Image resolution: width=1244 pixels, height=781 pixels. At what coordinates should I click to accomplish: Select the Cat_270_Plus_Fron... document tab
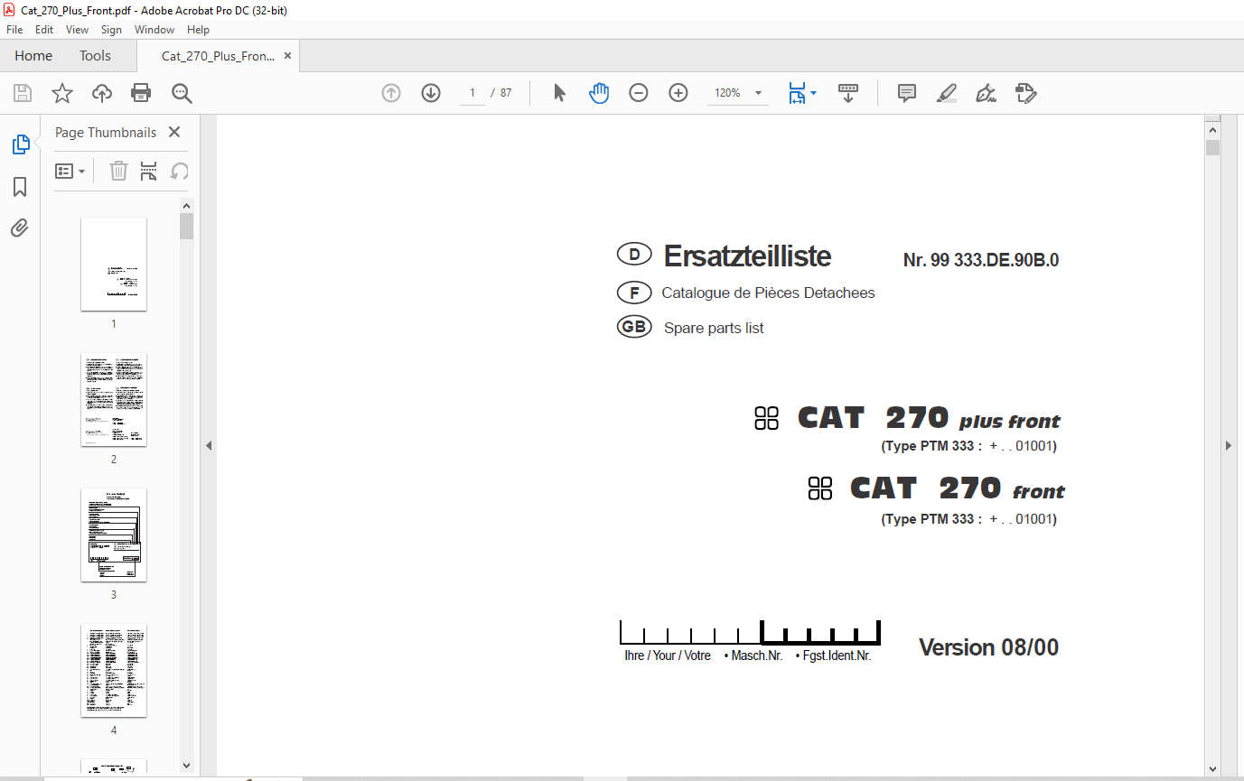pos(218,56)
